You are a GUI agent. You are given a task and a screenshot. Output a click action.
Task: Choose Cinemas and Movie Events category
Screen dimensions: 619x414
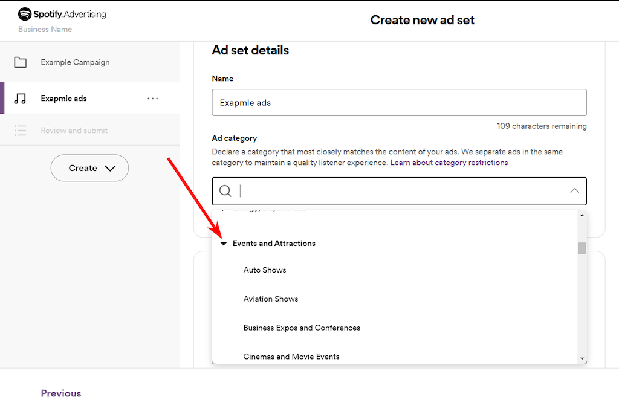point(291,357)
